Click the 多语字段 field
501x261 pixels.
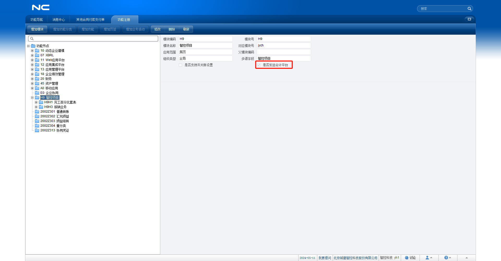click(284, 58)
